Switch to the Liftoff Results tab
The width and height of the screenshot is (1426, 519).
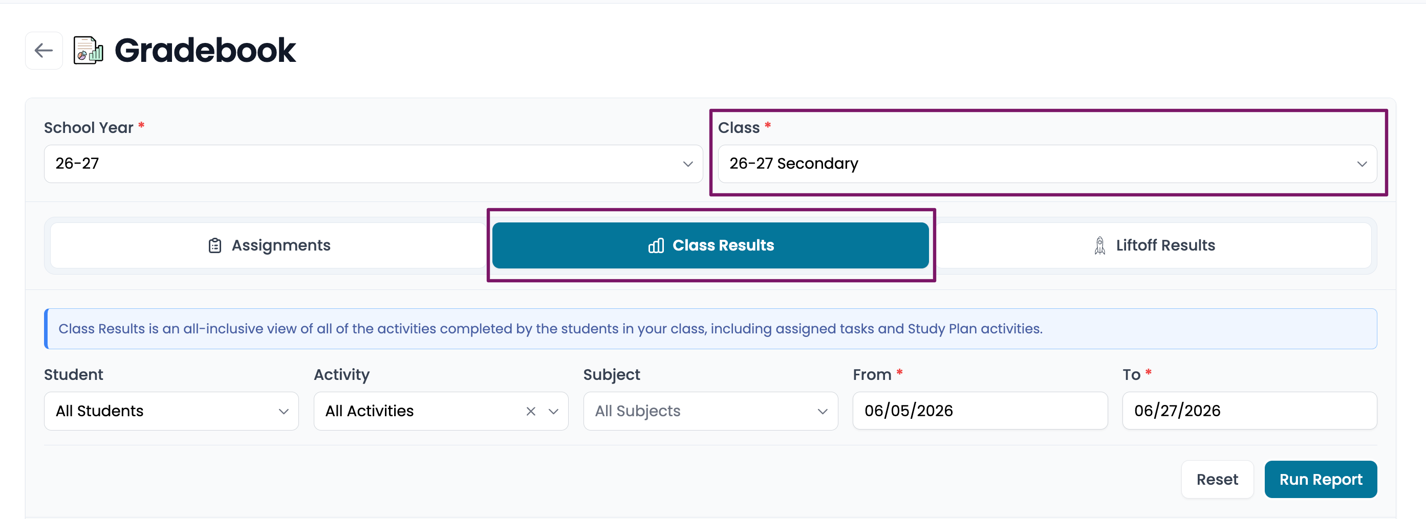(x=1153, y=245)
